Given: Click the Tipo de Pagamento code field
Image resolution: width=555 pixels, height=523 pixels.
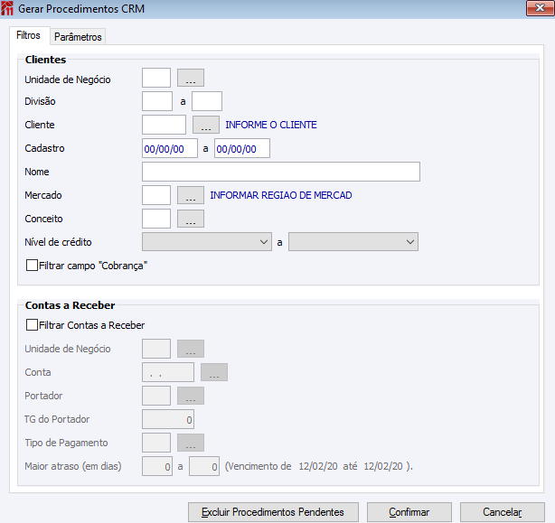Looking at the screenshot, I should tap(156, 443).
